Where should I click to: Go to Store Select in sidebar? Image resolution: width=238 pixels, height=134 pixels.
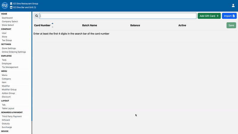coord(8,25)
